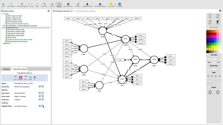This screenshot has height=125, width=223.
Task: Activate the Select pointer tool
Action: 59,5
